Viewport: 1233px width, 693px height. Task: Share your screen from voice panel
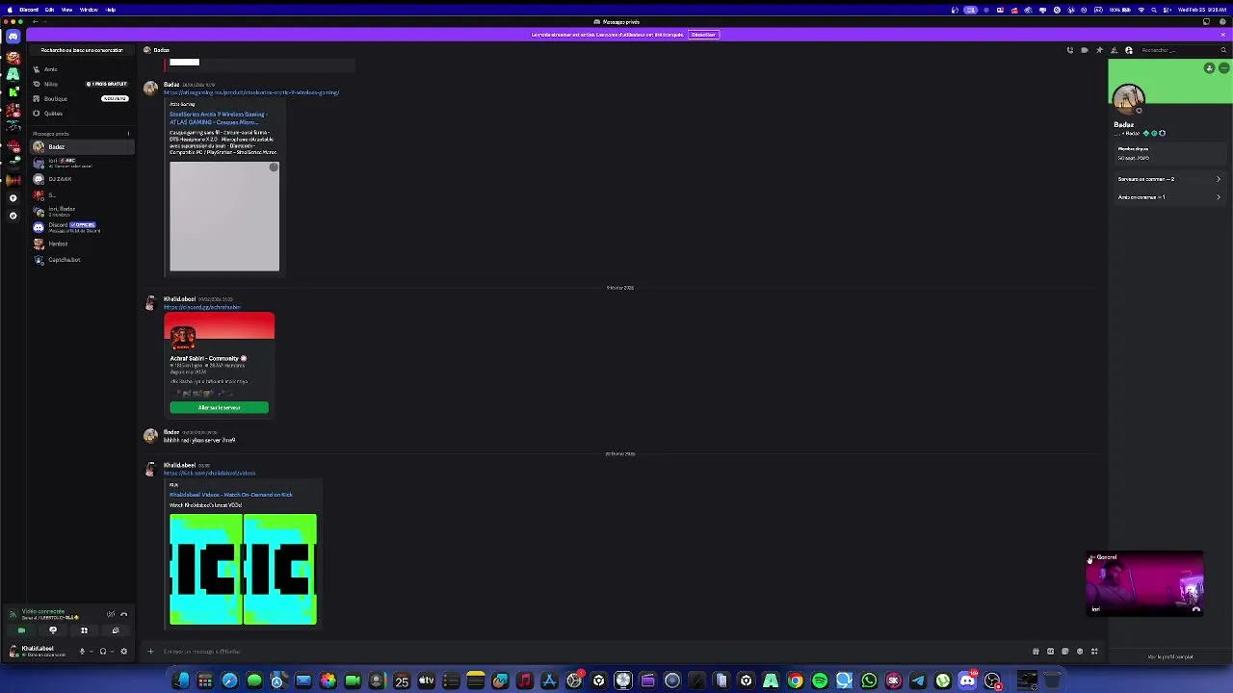coord(53,630)
